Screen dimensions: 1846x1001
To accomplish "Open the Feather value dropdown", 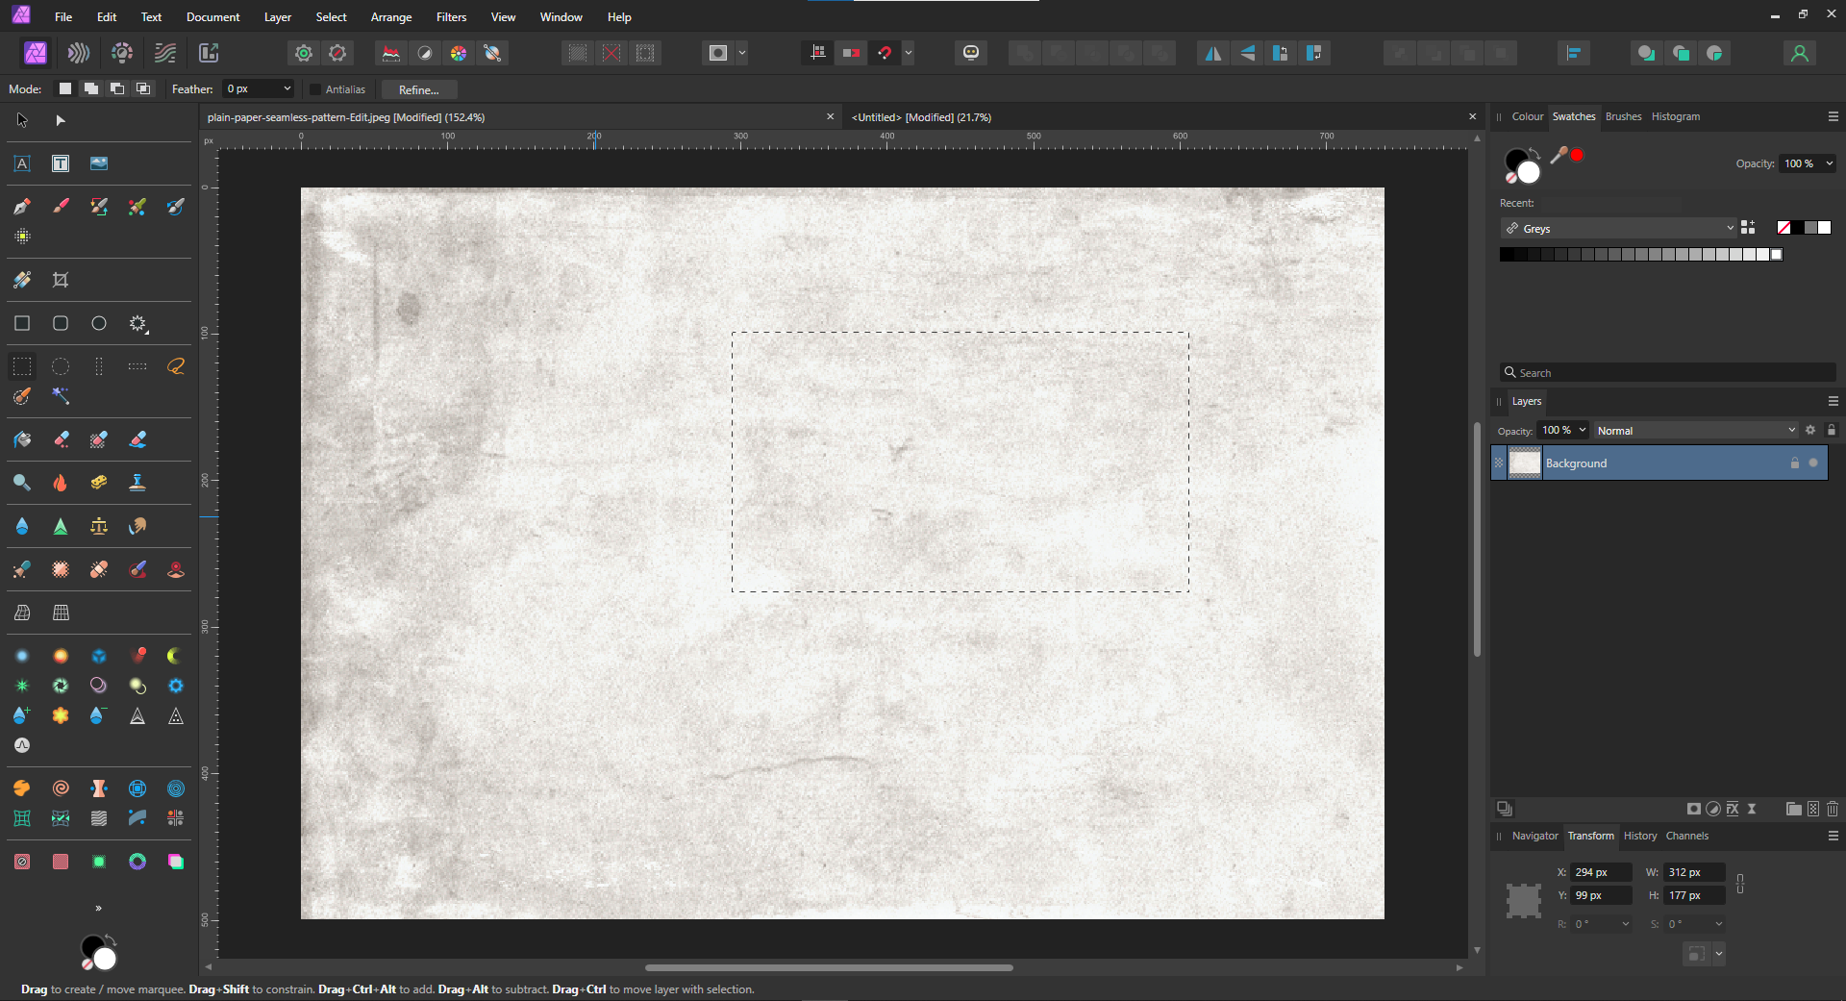I will tap(287, 88).
